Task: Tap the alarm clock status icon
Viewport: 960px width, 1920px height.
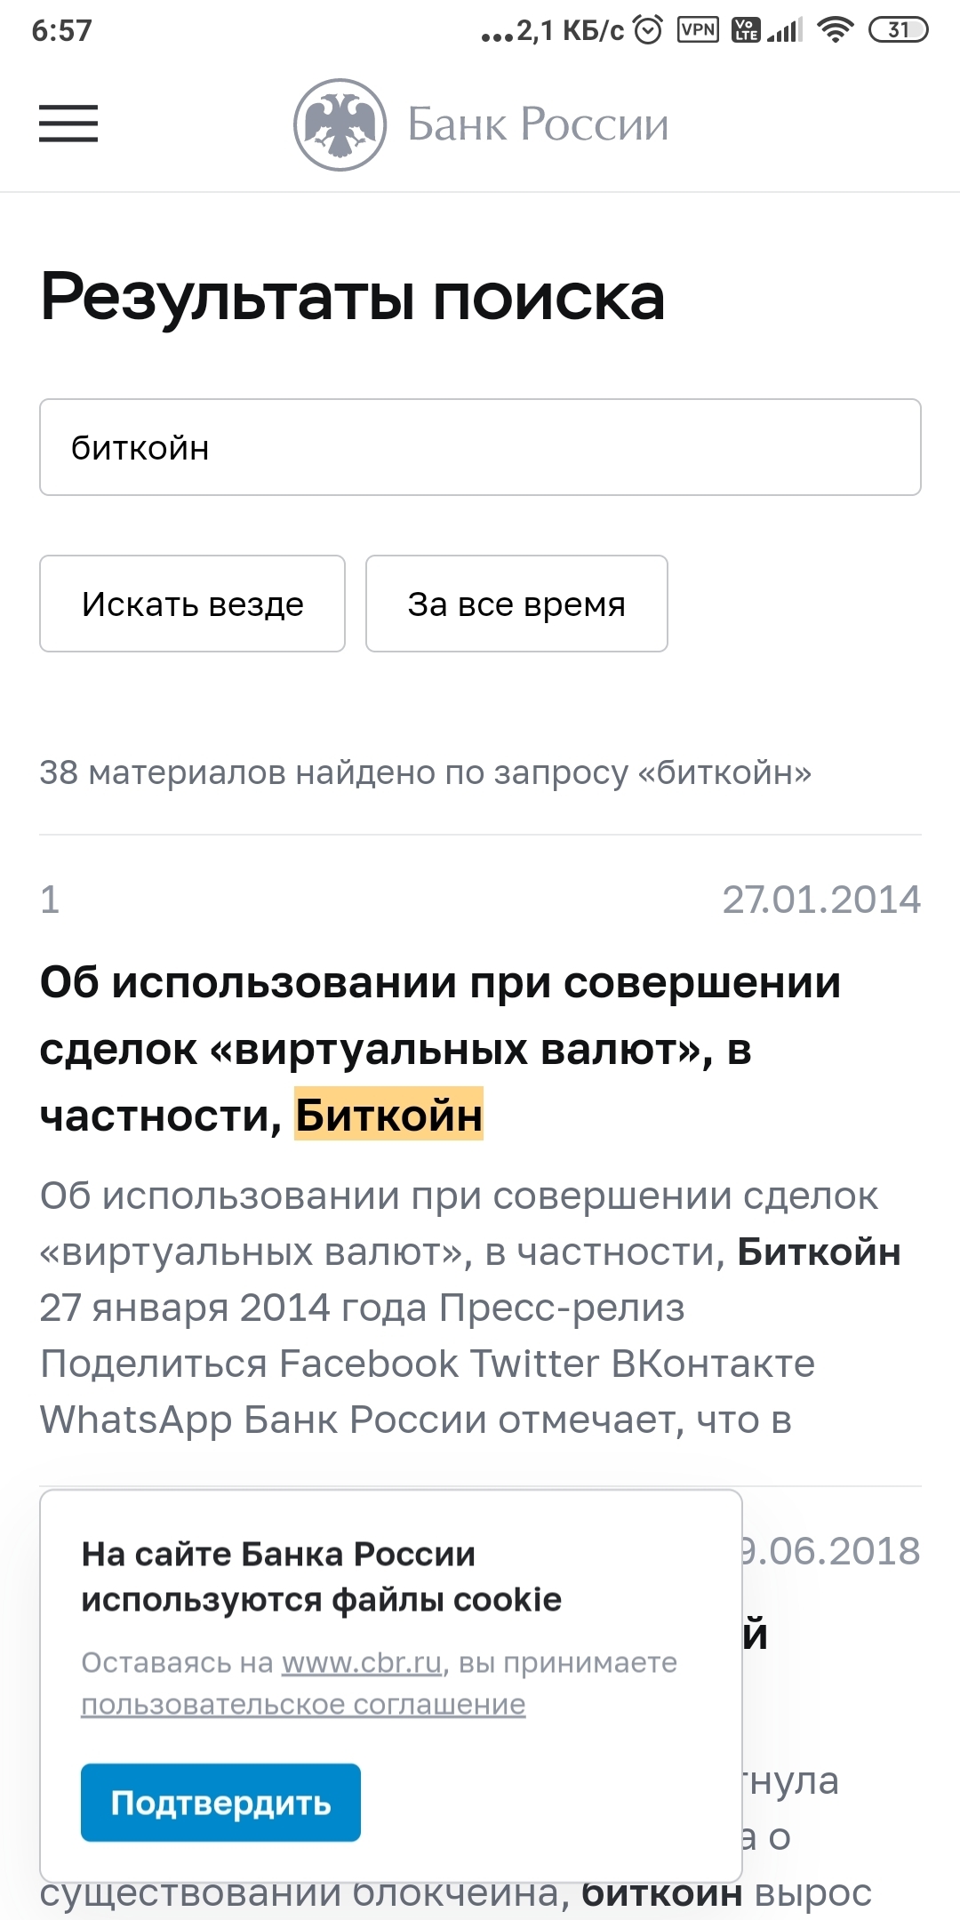Action: tap(649, 31)
